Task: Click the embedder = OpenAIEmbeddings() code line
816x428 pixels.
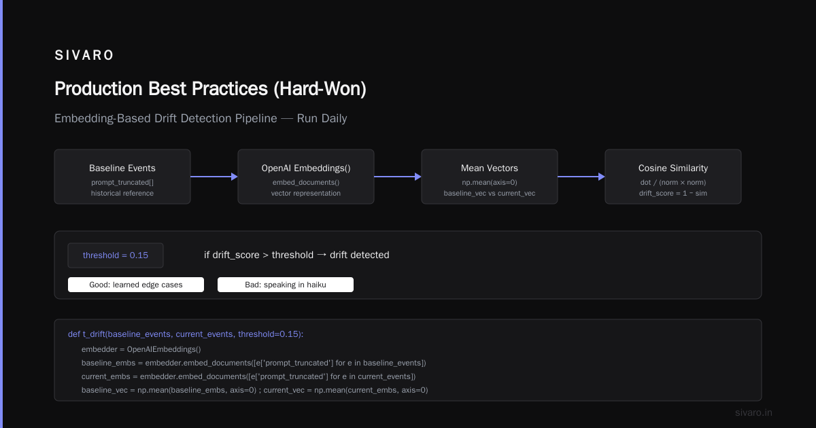Action: pyautogui.click(x=141, y=349)
